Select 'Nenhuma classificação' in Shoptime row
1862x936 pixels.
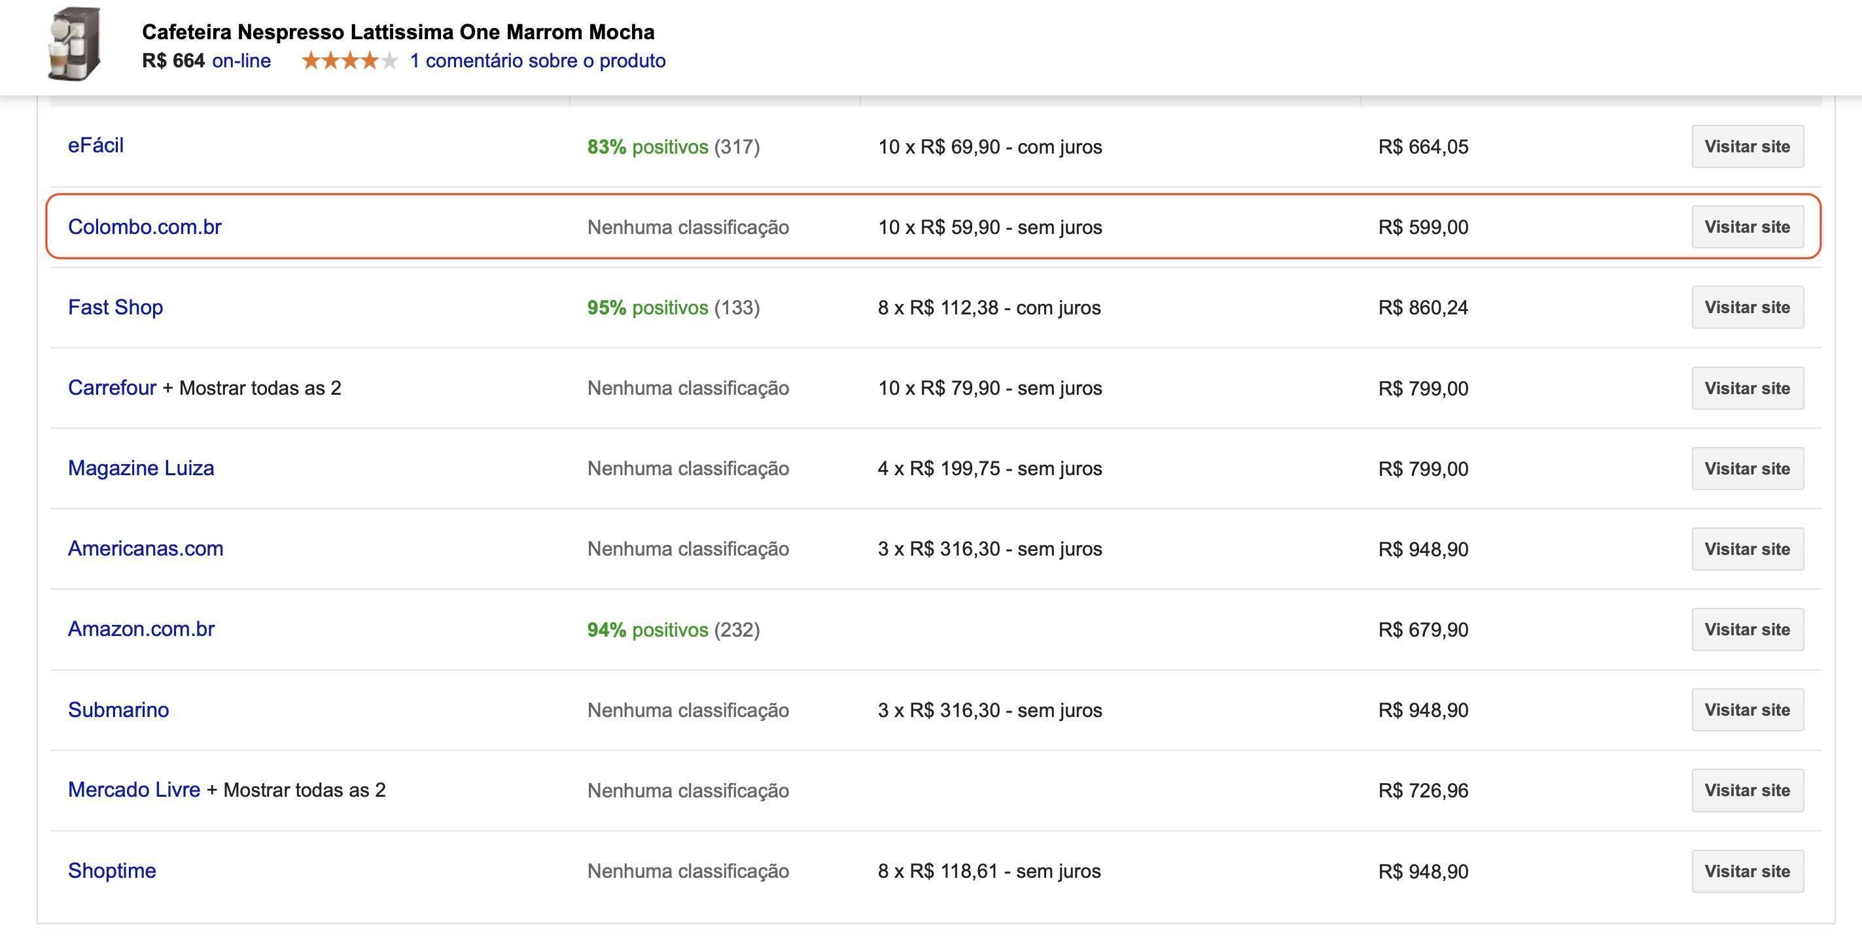click(x=688, y=871)
